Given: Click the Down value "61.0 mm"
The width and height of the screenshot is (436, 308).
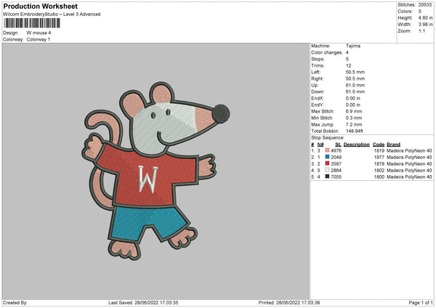Looking at the screenshot, I should 355,92.
